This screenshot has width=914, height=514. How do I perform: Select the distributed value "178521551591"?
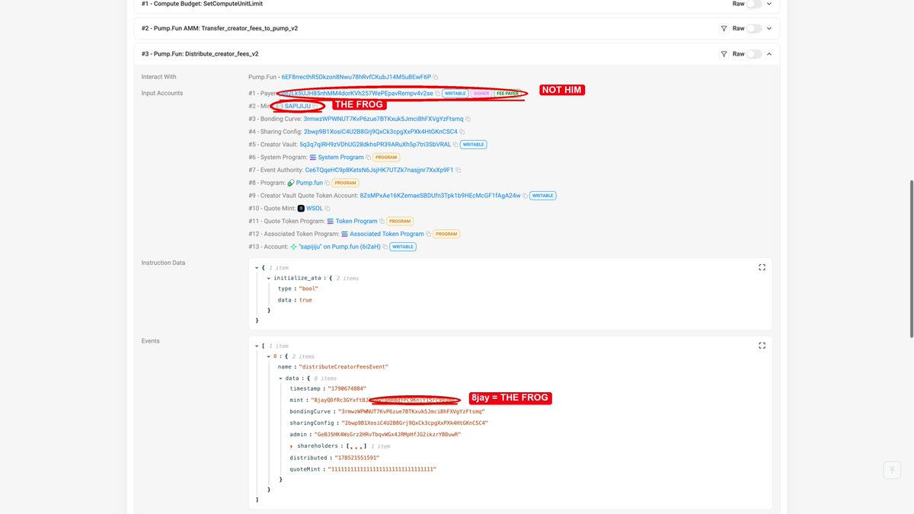[x=356, y=458]
